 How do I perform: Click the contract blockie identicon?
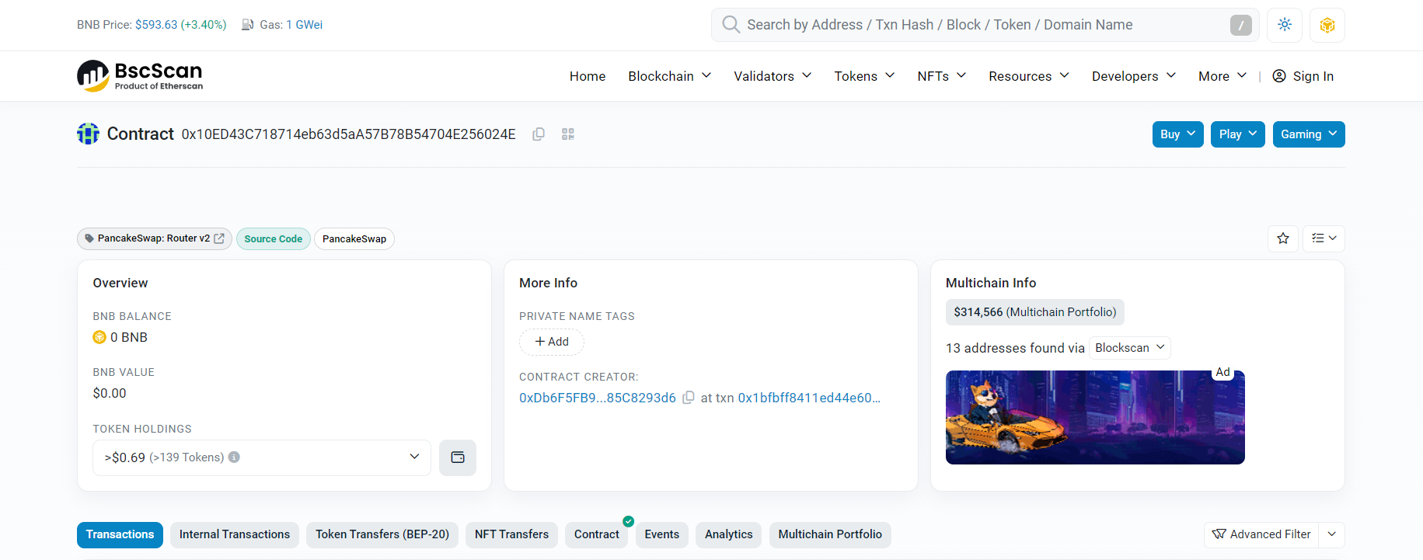point(88,134)
